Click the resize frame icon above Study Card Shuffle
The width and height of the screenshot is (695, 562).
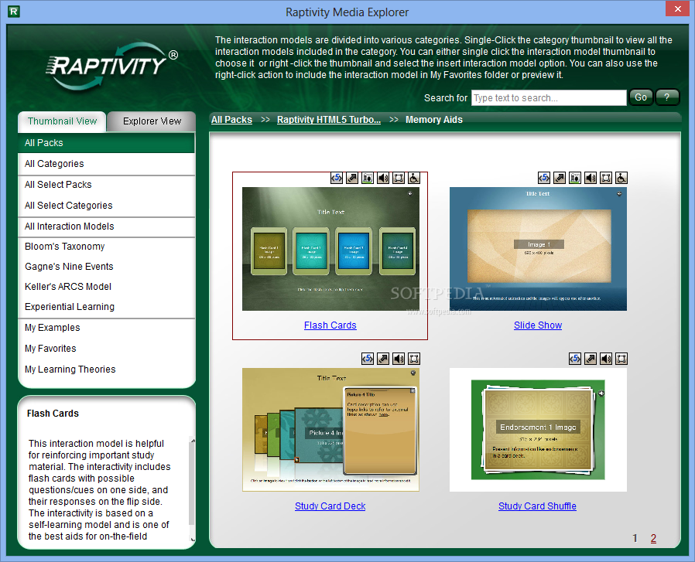(x=621, y=359)
